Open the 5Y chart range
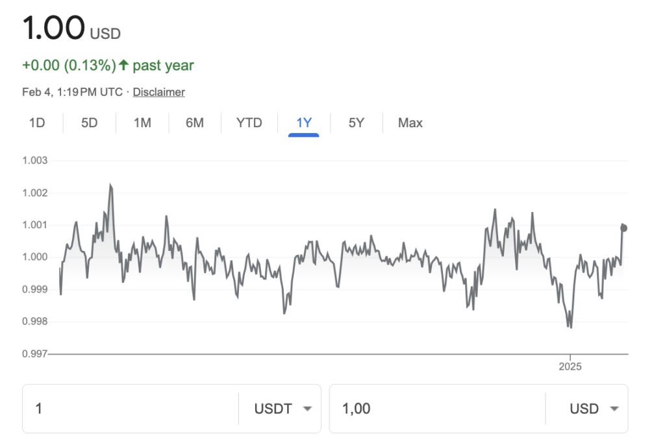Viewport: 665px width, 445px height. coord(356,123)
